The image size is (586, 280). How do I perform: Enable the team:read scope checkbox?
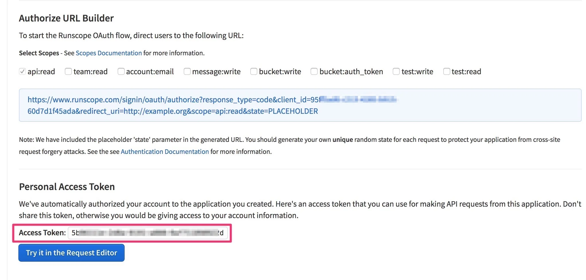point(68,71)
